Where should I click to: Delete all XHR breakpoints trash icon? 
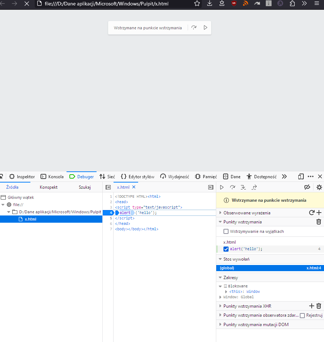(x=319, y=306)
